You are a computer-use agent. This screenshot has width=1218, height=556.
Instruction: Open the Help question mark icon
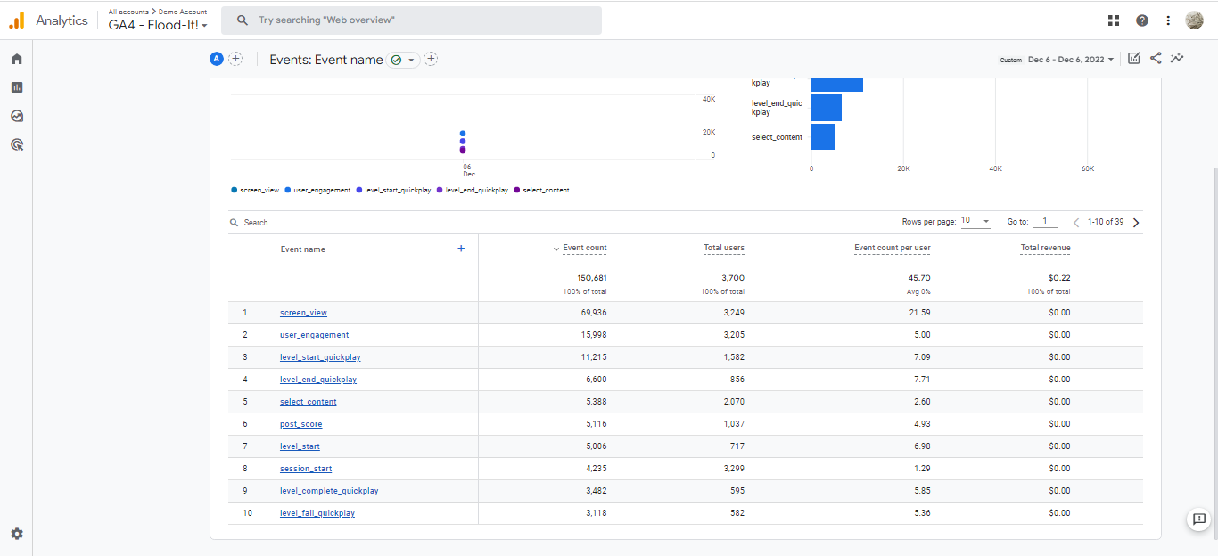[x=1142, y=20]
